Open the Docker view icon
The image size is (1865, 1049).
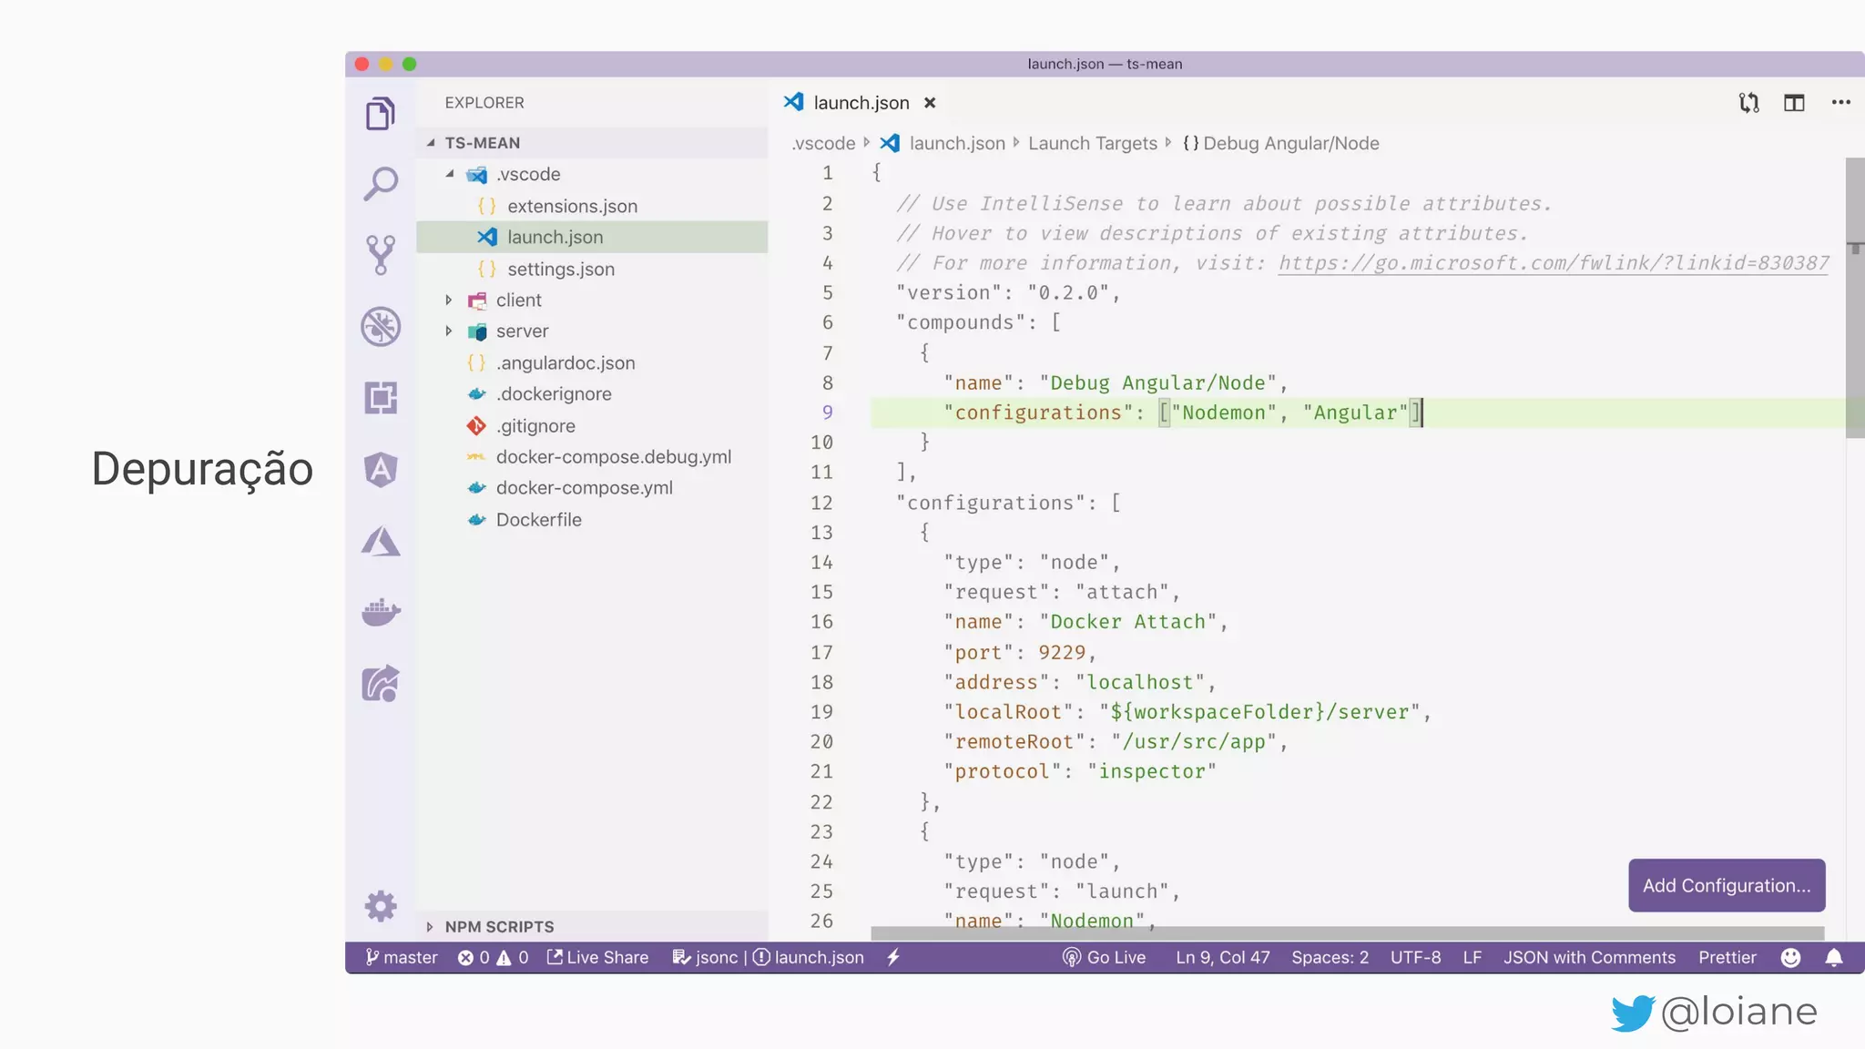(381, 612)
